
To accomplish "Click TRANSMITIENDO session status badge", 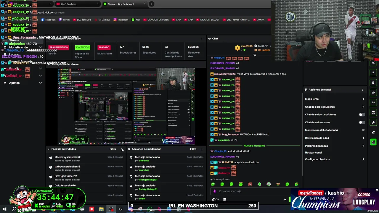I will [x=59, y=47].
